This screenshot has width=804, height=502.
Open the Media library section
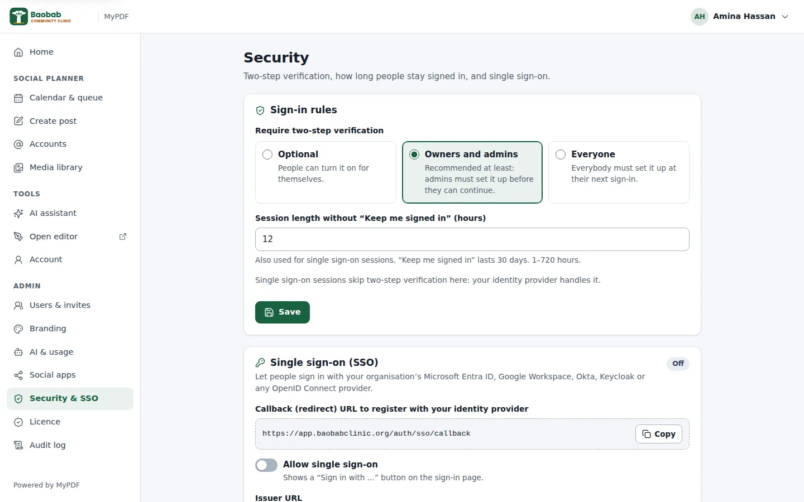click(x=70, y=167)
